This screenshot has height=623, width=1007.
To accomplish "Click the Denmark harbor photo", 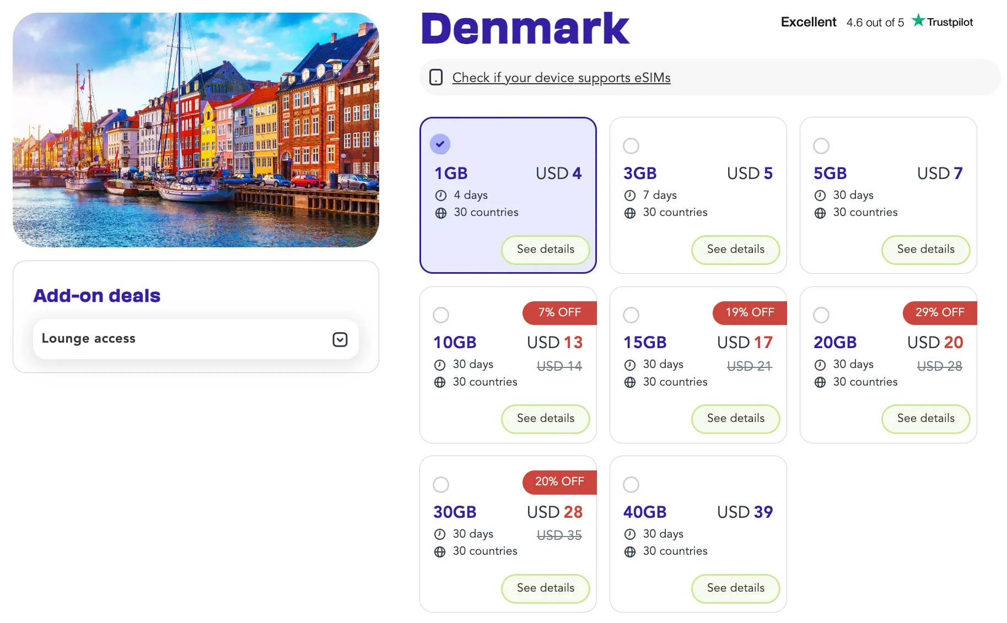I will pos(196,130).
